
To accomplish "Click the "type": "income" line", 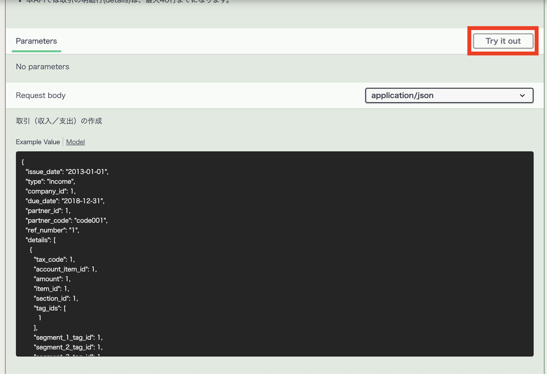I will click(50, 181).
